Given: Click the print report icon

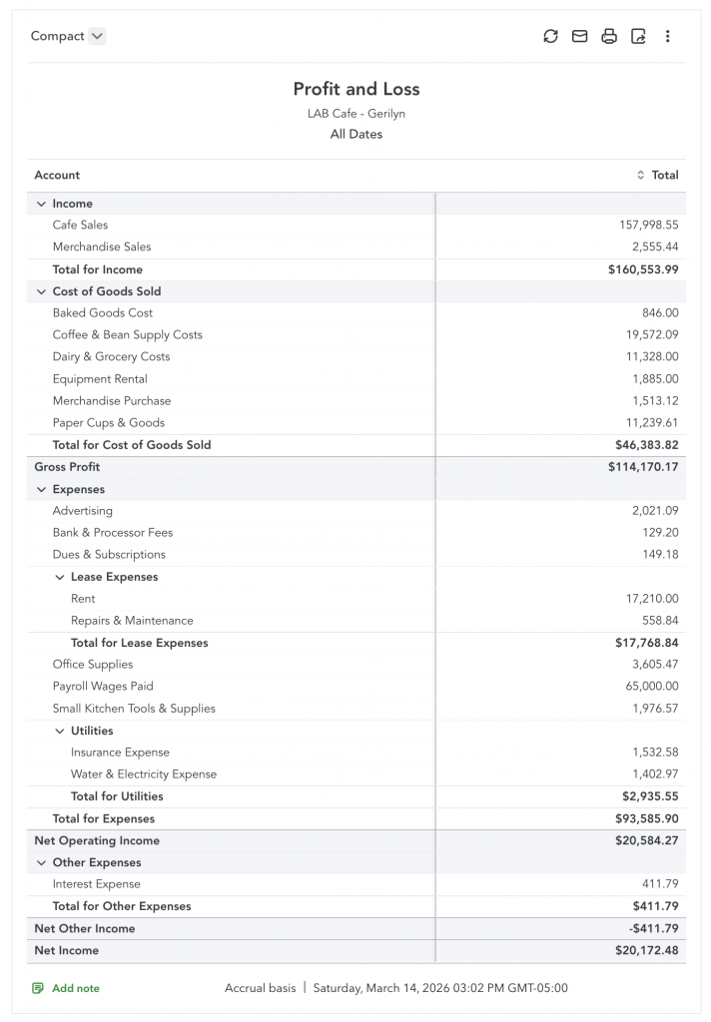Looking at the screenshot, I should coord(609,36).
